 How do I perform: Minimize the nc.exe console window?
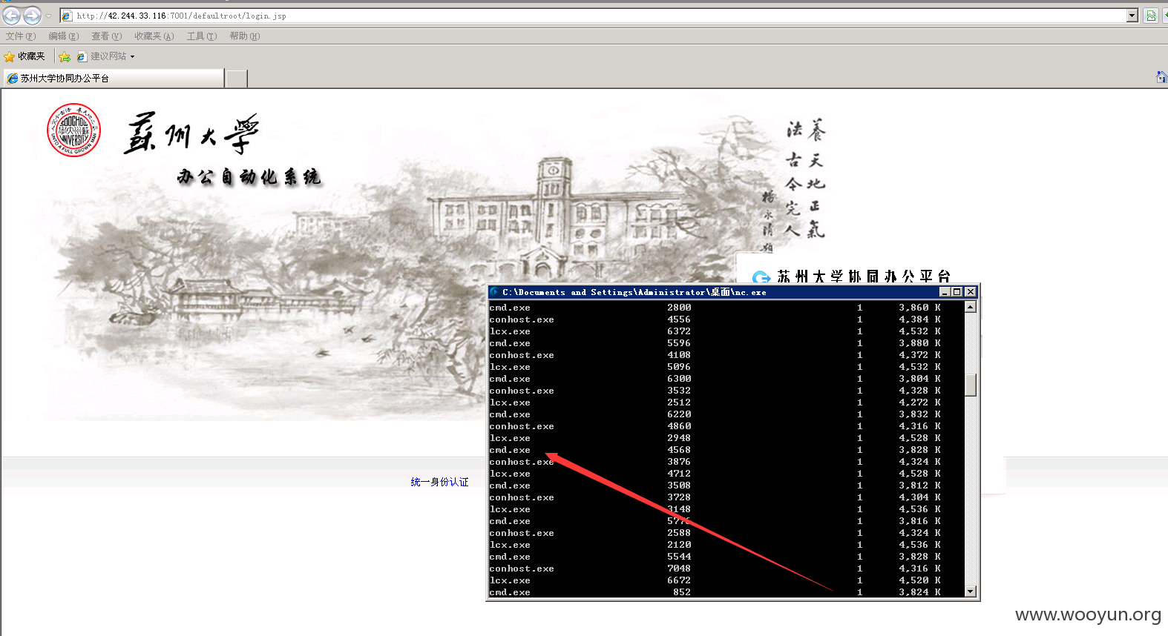tap(945, 292)
